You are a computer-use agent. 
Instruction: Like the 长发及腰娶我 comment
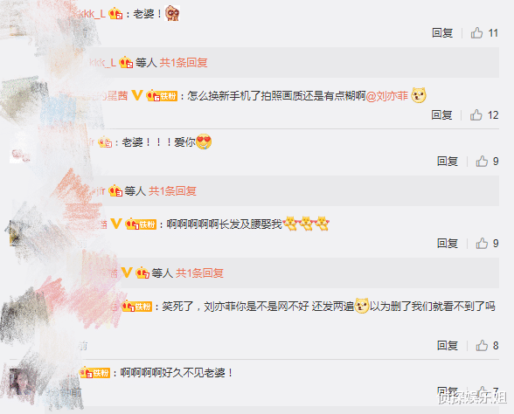[482, 243]
